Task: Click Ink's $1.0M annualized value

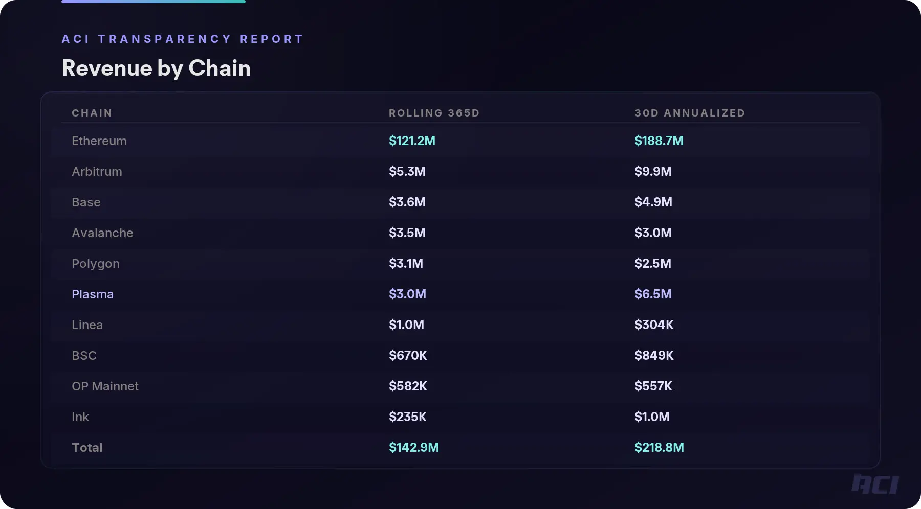Action: click(652, 417)
